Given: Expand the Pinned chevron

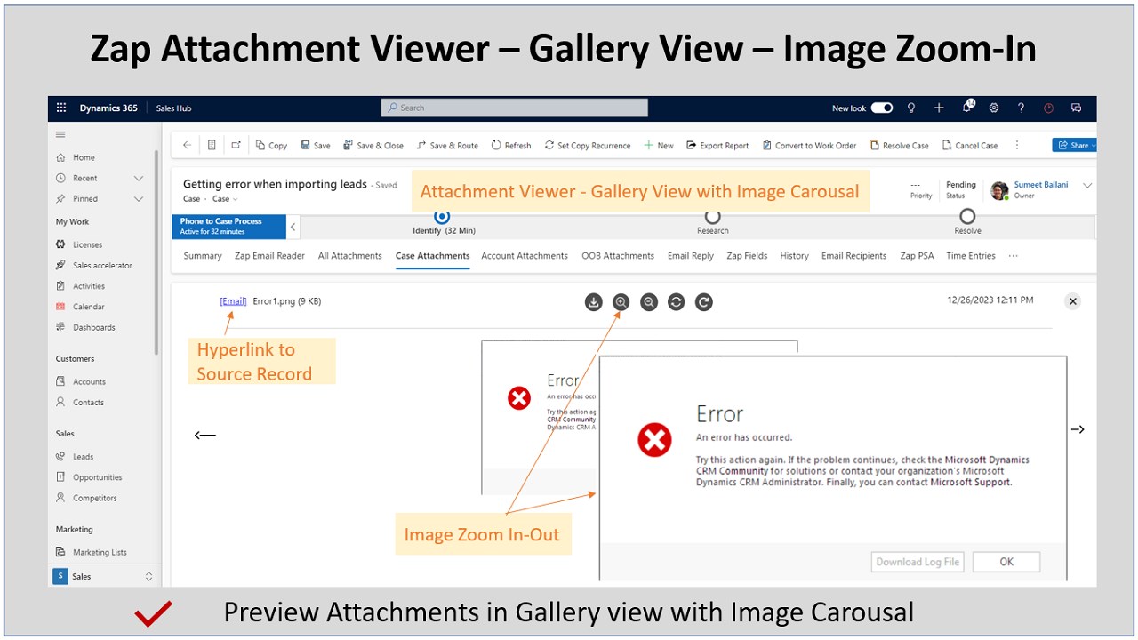Looking at the screenshot, I should coord(139,199).
